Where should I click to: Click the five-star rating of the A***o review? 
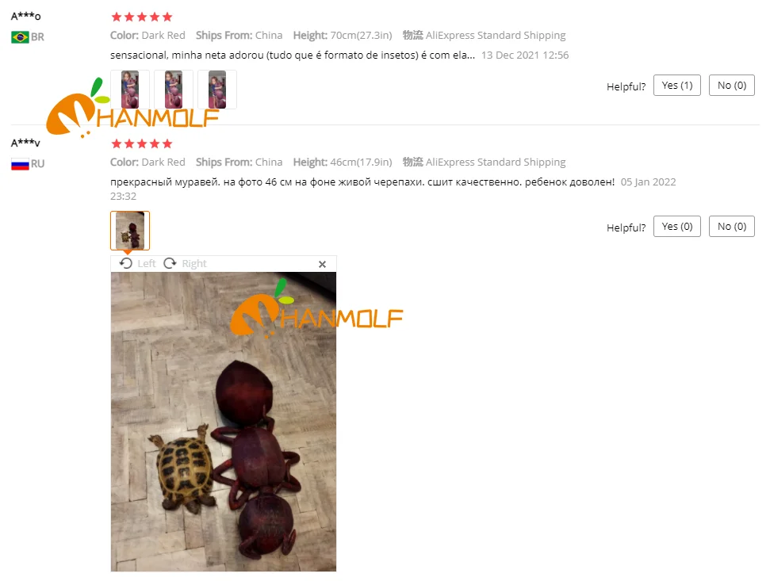(142, 17)
